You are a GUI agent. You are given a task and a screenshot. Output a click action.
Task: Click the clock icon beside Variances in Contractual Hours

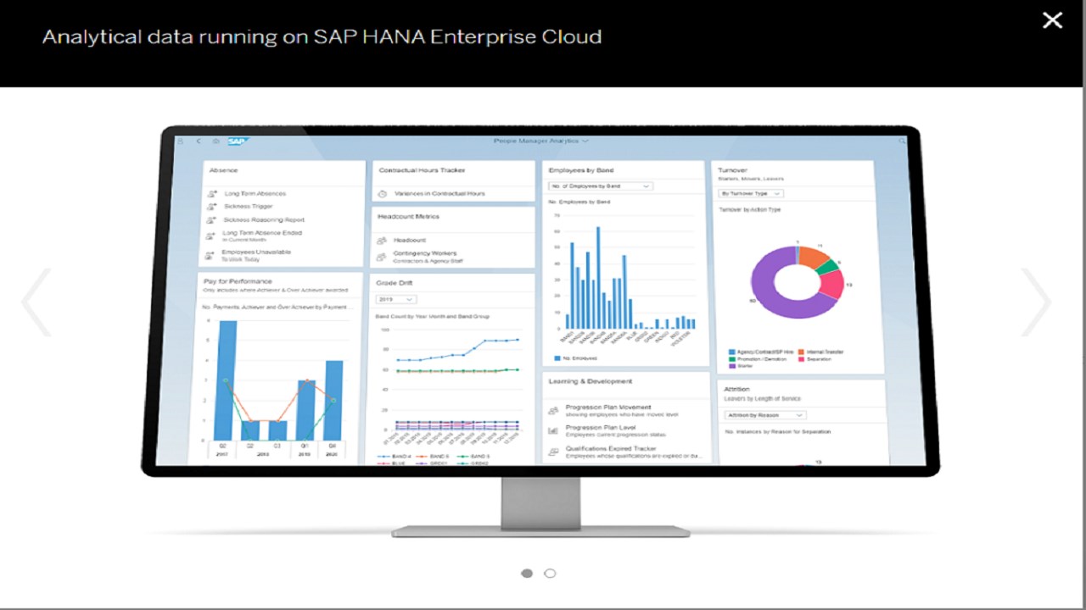383,193
